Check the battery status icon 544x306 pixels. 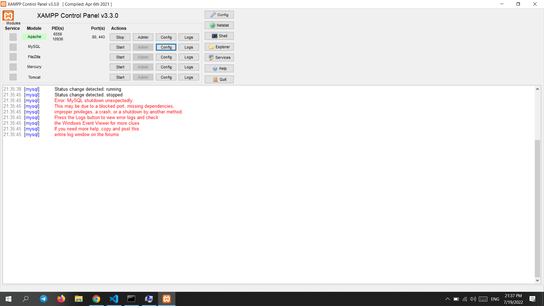[x=456, y=299]
